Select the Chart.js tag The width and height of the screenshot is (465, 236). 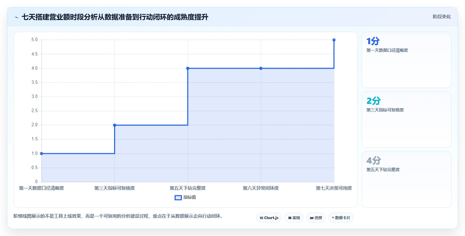(269, 218)
